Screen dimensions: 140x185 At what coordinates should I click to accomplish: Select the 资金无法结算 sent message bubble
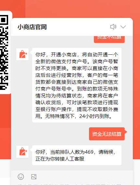(107, 134)
